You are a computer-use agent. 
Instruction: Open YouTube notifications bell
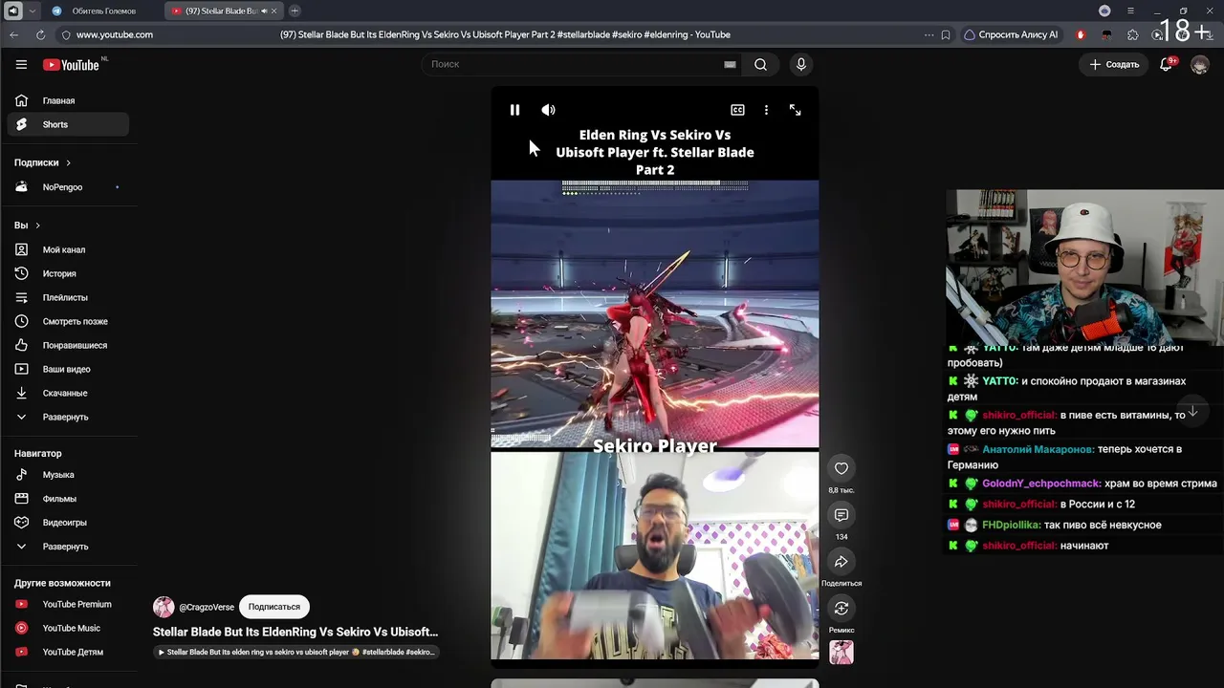coord(1166,64)
